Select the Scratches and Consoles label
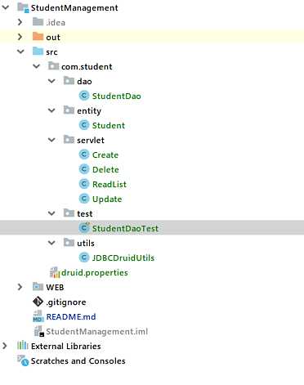This screenshot has height=385, width=304. coord(78,360)
